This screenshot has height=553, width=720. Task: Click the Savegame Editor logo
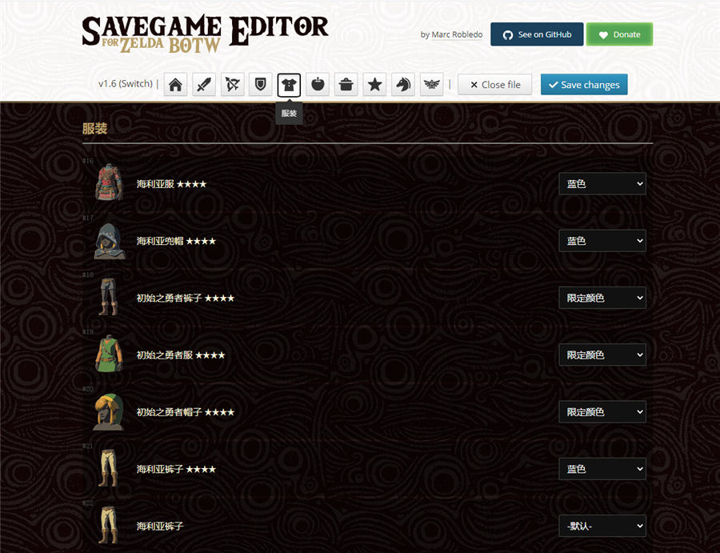(206, 34)
